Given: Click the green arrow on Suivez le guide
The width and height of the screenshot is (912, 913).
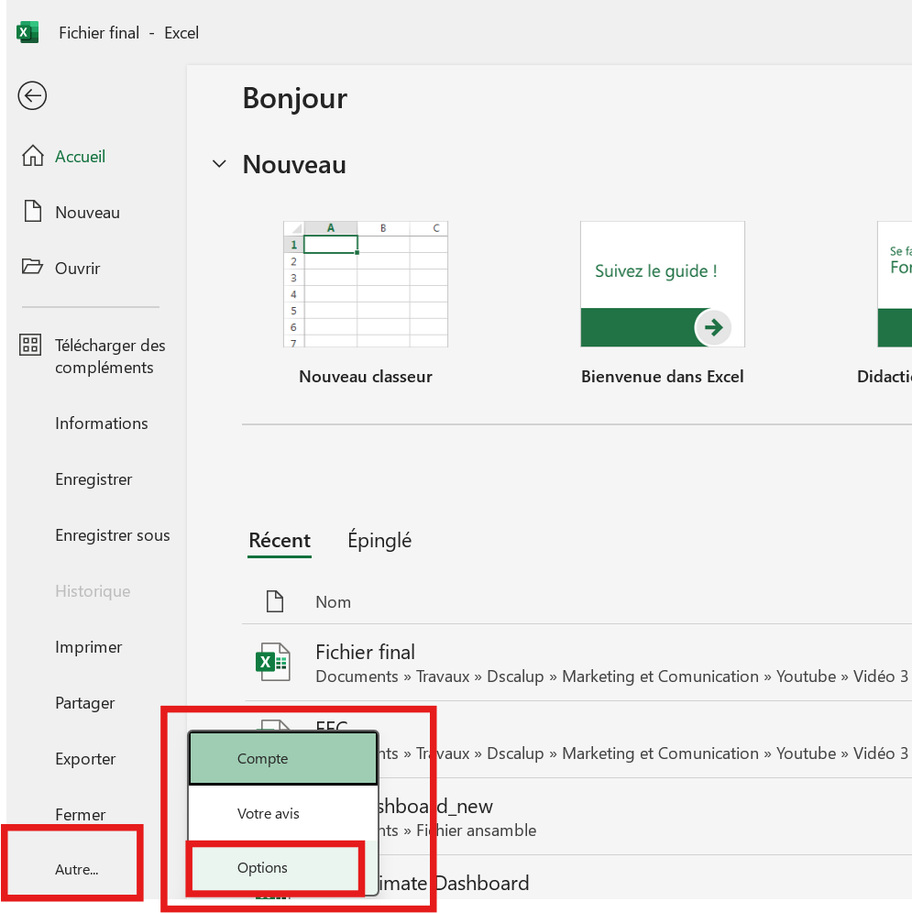Looking at the screenshot, I should tap(713, 327).
